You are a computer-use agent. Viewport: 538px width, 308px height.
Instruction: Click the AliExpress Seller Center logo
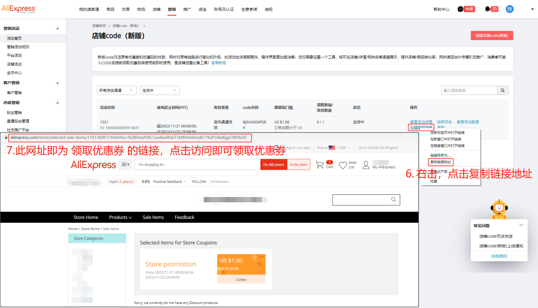point(19,9)
